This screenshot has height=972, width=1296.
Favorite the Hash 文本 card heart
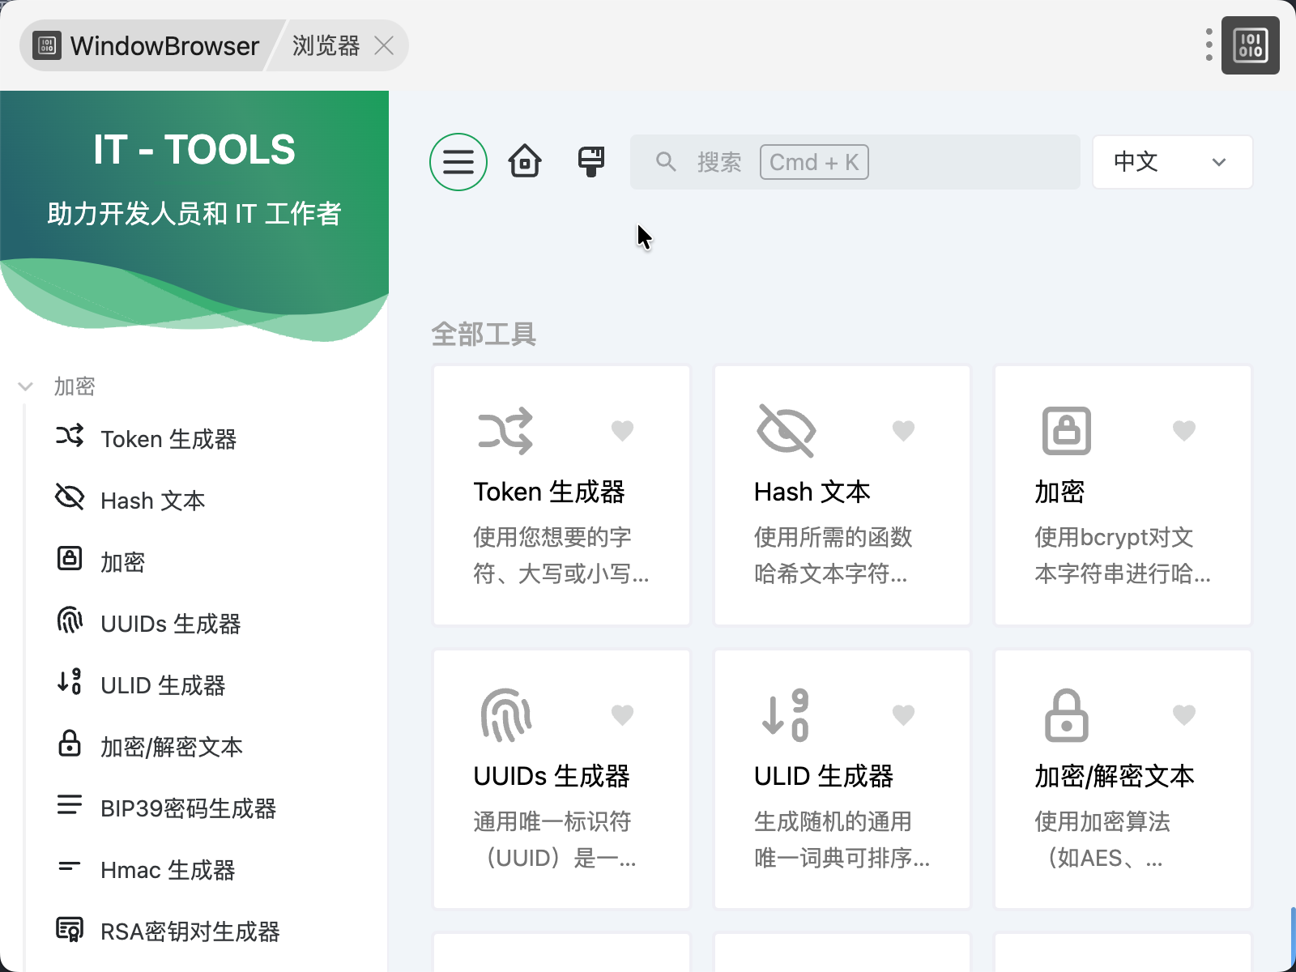pos(903,431)
